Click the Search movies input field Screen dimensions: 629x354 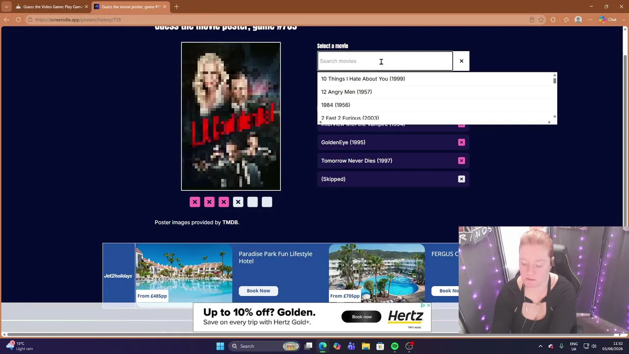(x=385, y=61)
